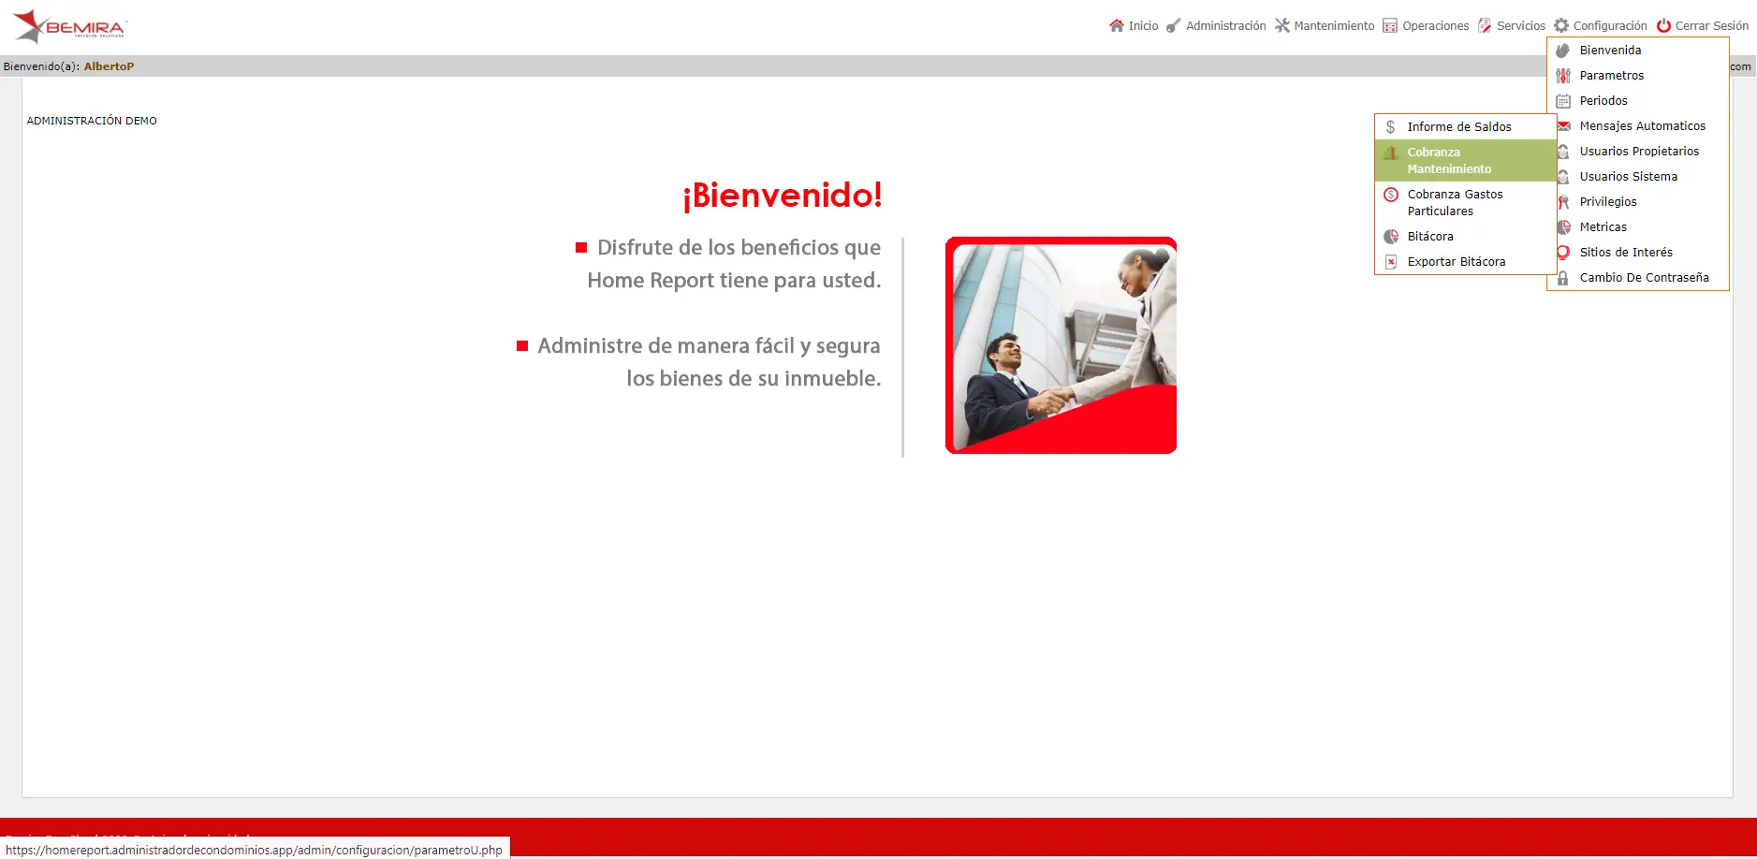Click the Bienvenida menu icon
Viewport: 1757px width, 859px height.
1563,51
